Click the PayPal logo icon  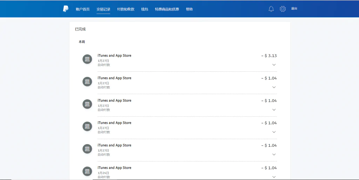coord(66,9)
